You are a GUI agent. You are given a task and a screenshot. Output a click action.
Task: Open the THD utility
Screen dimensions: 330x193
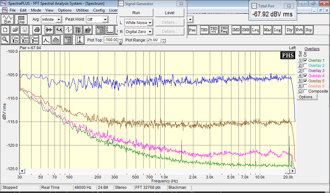[x=204, y=30]
